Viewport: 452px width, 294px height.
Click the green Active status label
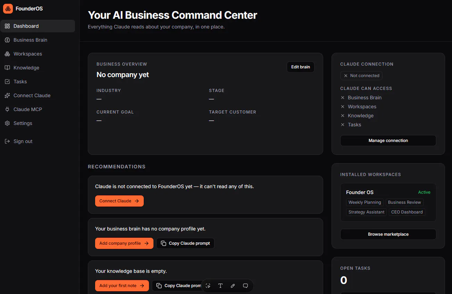[x=424, y=192]
